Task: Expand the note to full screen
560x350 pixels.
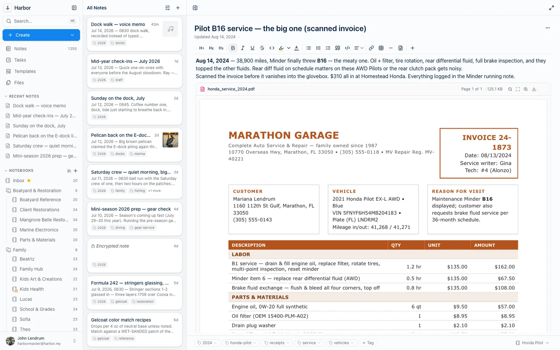Action: 552,8
